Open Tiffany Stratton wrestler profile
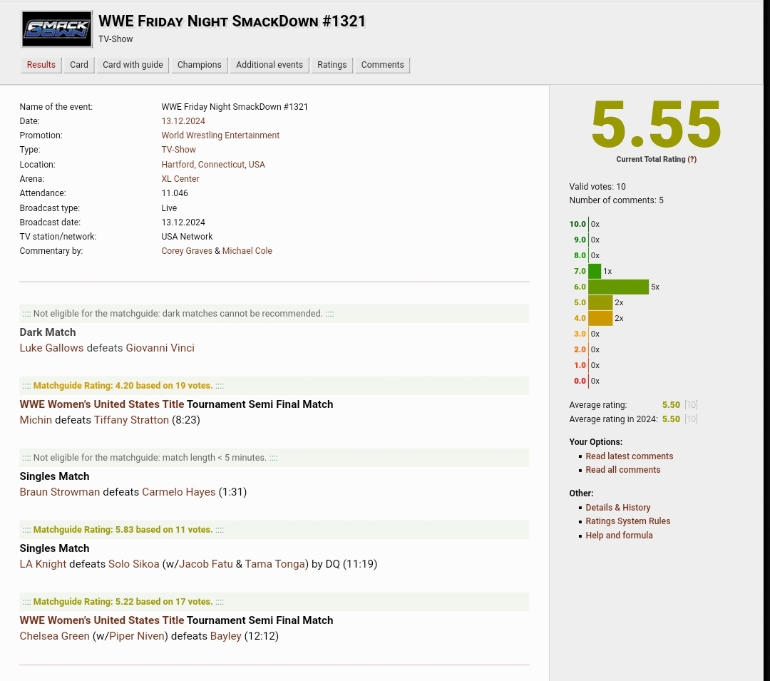 click(132, 420)
